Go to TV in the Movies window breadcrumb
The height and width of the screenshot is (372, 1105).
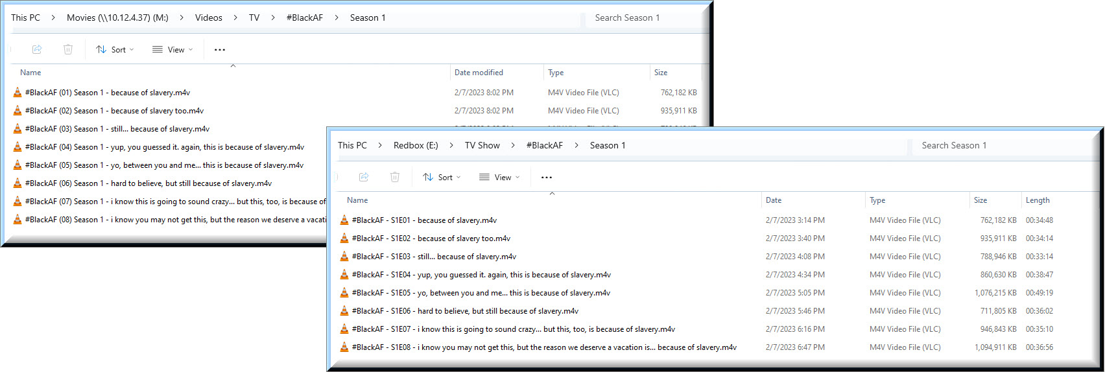click(254, 17)
